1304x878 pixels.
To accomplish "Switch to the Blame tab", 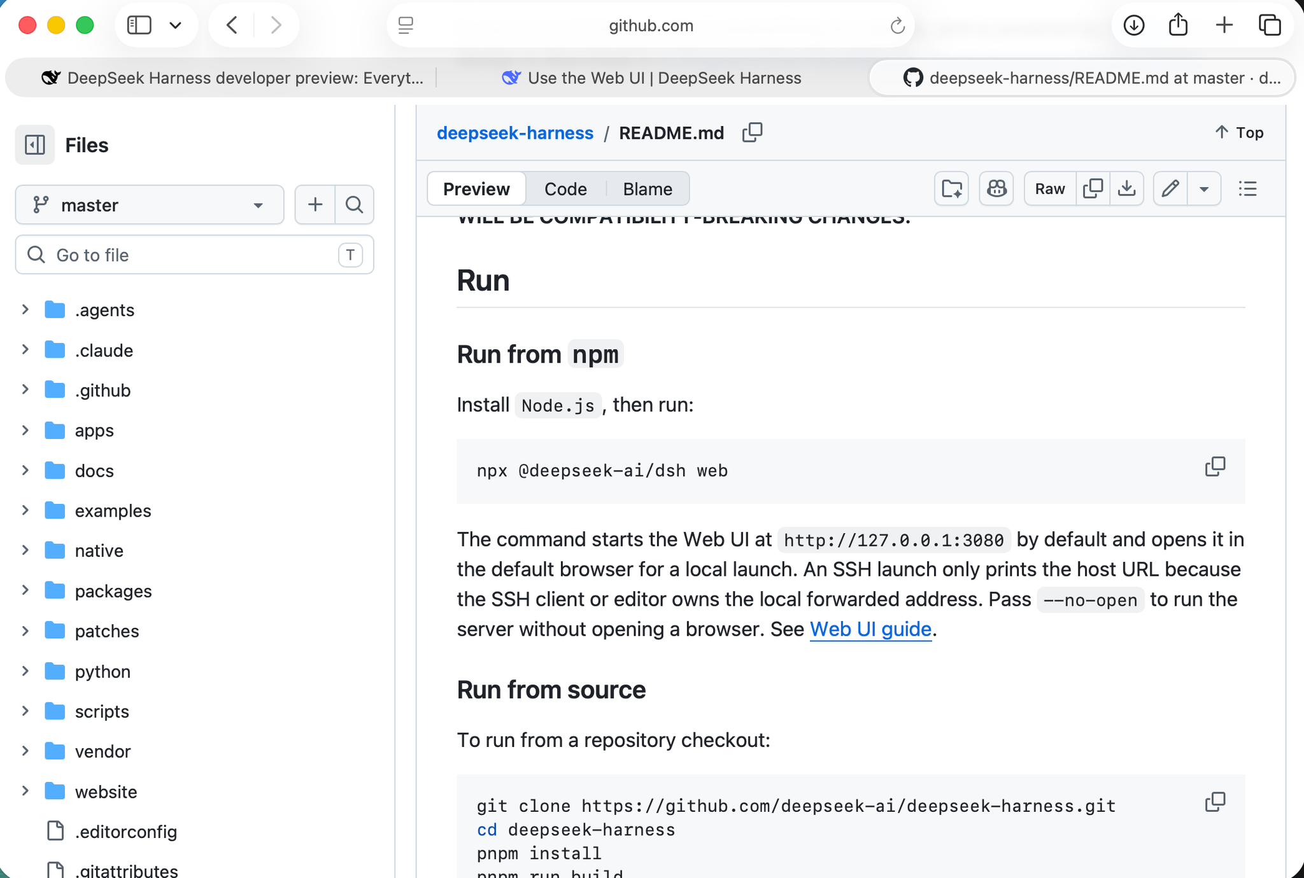I will (648, 189).
